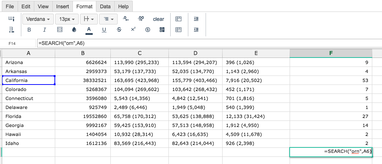Decrease indent of cell content
The height and width of the screenshot is (164, 382).
[196, 29]
